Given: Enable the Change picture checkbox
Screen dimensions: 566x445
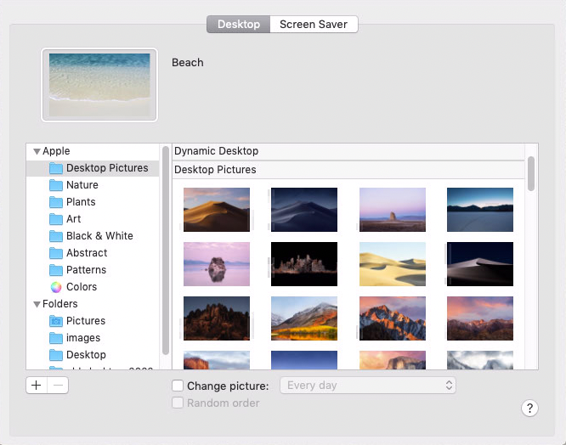Looking at the screenshot, I should point(178,386).
